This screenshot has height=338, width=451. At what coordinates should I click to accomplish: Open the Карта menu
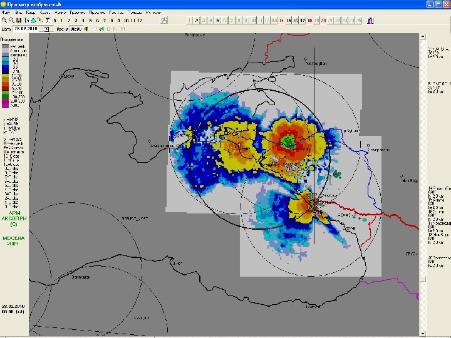(45, 13)
